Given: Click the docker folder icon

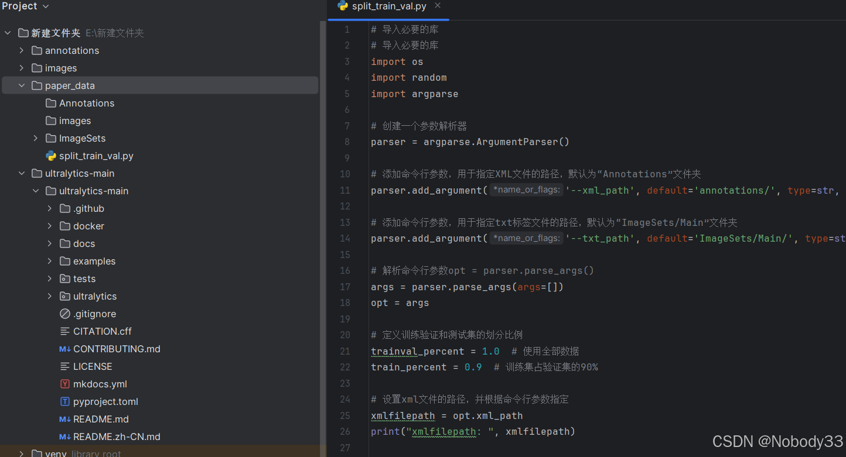Looking at the screenshot, I should tap(65, 226).
